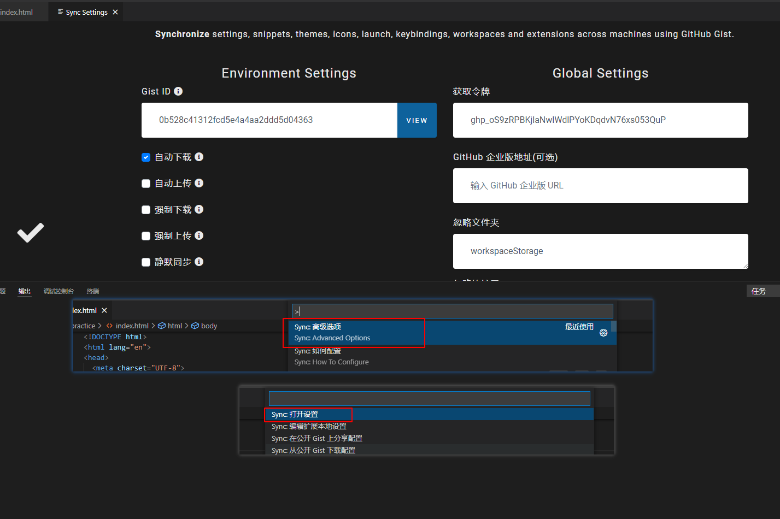Open the 任务 output channel dropdown
The height and width of the screenshot is (519, 780).
point(763,291)
